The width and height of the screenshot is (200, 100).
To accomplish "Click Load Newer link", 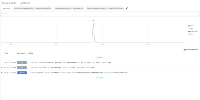I will 100,58.
